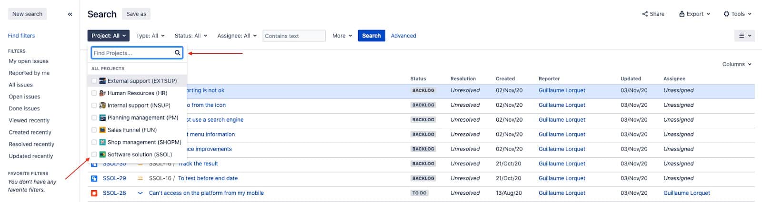Image resolution: width=762 pixels, height=202 pixels.
Task: Click the export icon in the header
Action: point(682,14)
